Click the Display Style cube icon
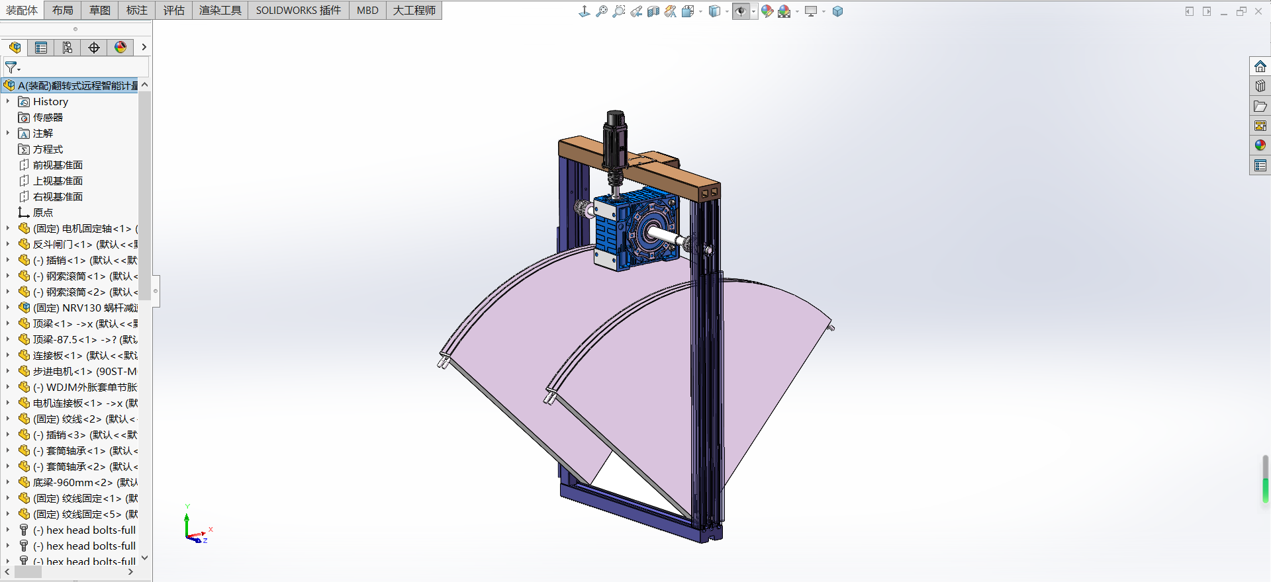The height and width of the screenshot is (582, 1271). pyautogui.click(x=714, y=11)
